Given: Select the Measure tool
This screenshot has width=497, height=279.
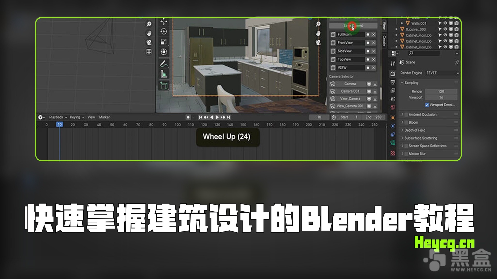Looking at the screenshot, I should (164, 74).
